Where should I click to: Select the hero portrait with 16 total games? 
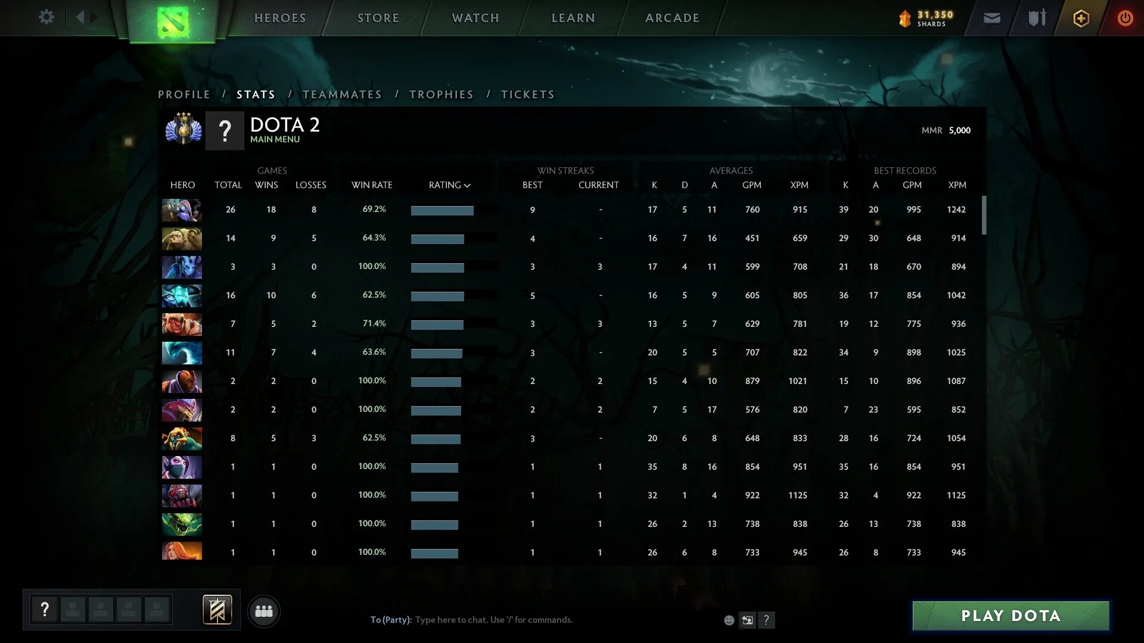182,295
